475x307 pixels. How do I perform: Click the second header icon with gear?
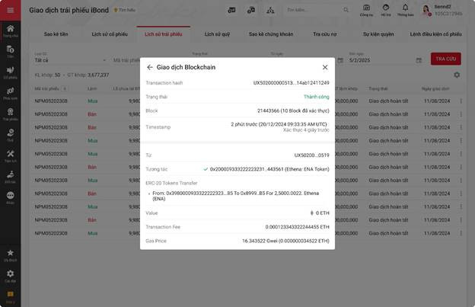(251, 10)
